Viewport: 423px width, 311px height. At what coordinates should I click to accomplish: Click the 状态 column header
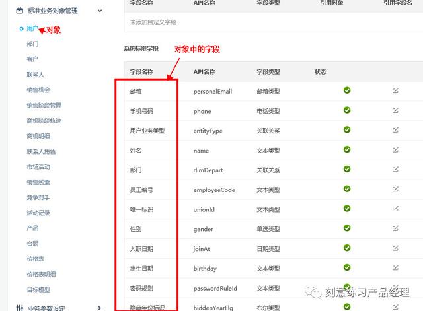(x=320, y=72)
